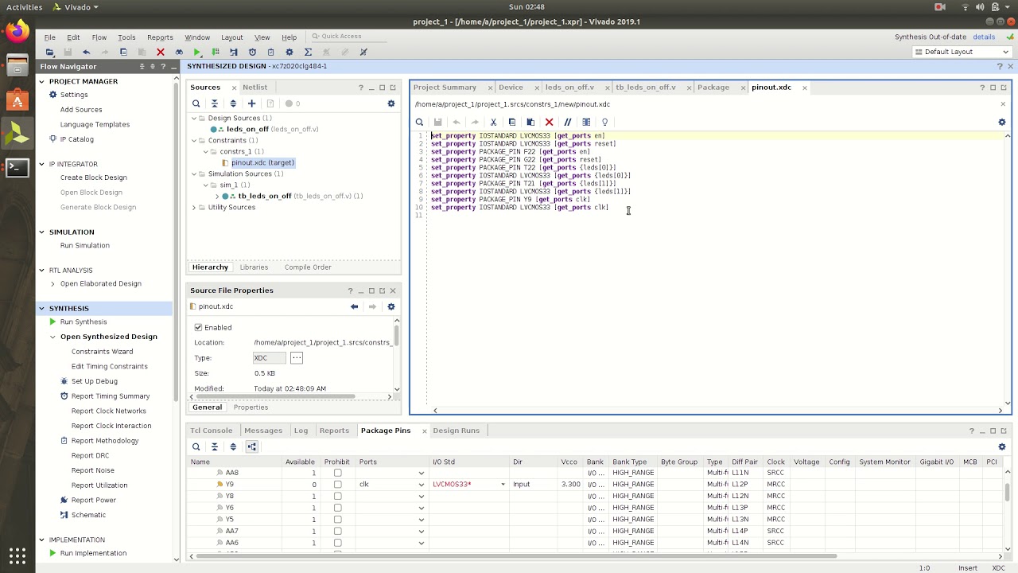Switch to the Netlist tab
This screenshot has width=1018, height=573.
coord(255,88)
